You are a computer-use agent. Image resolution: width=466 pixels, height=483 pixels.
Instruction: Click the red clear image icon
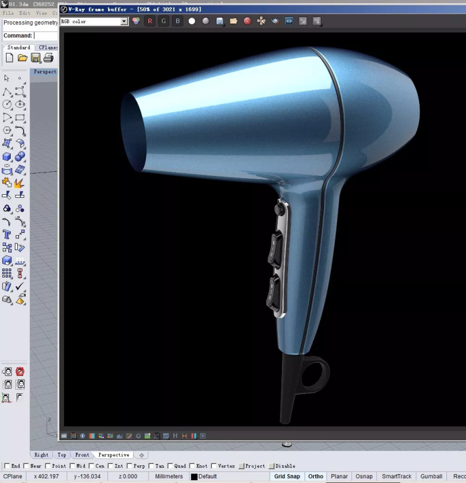coord(247,21)
